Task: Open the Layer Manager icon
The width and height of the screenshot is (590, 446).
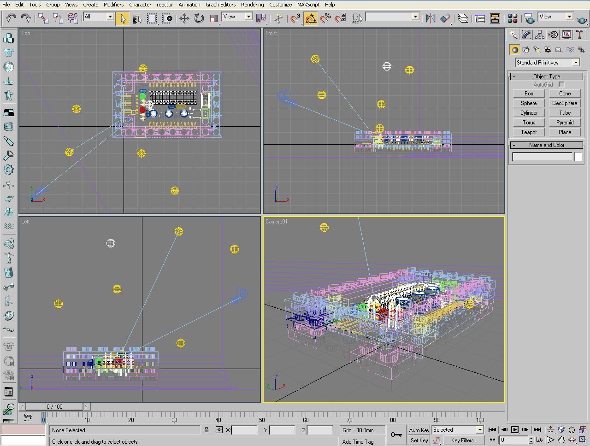Action: (x=463, y=18)
